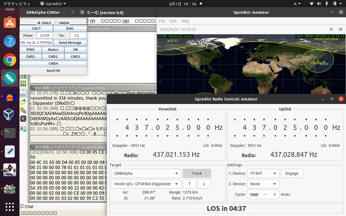The width and height of the screenshot is (346, 216).
Task: Open VirtualBox from the dock
Action: click(x=10, y=115)
